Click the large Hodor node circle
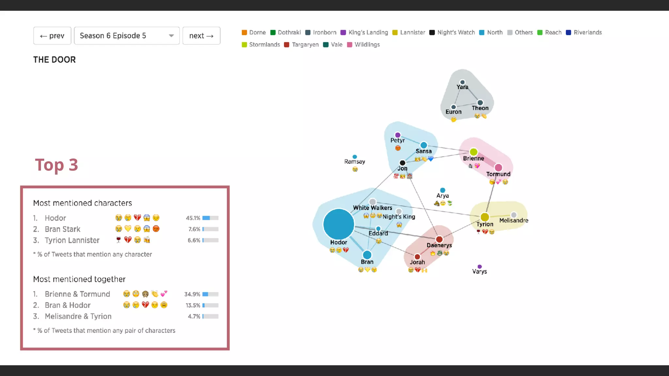Viewport: 669px width, 376px height. point(338,224)
